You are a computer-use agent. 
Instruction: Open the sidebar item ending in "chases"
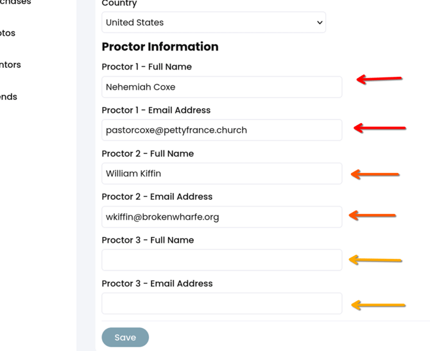click(15, 3)
